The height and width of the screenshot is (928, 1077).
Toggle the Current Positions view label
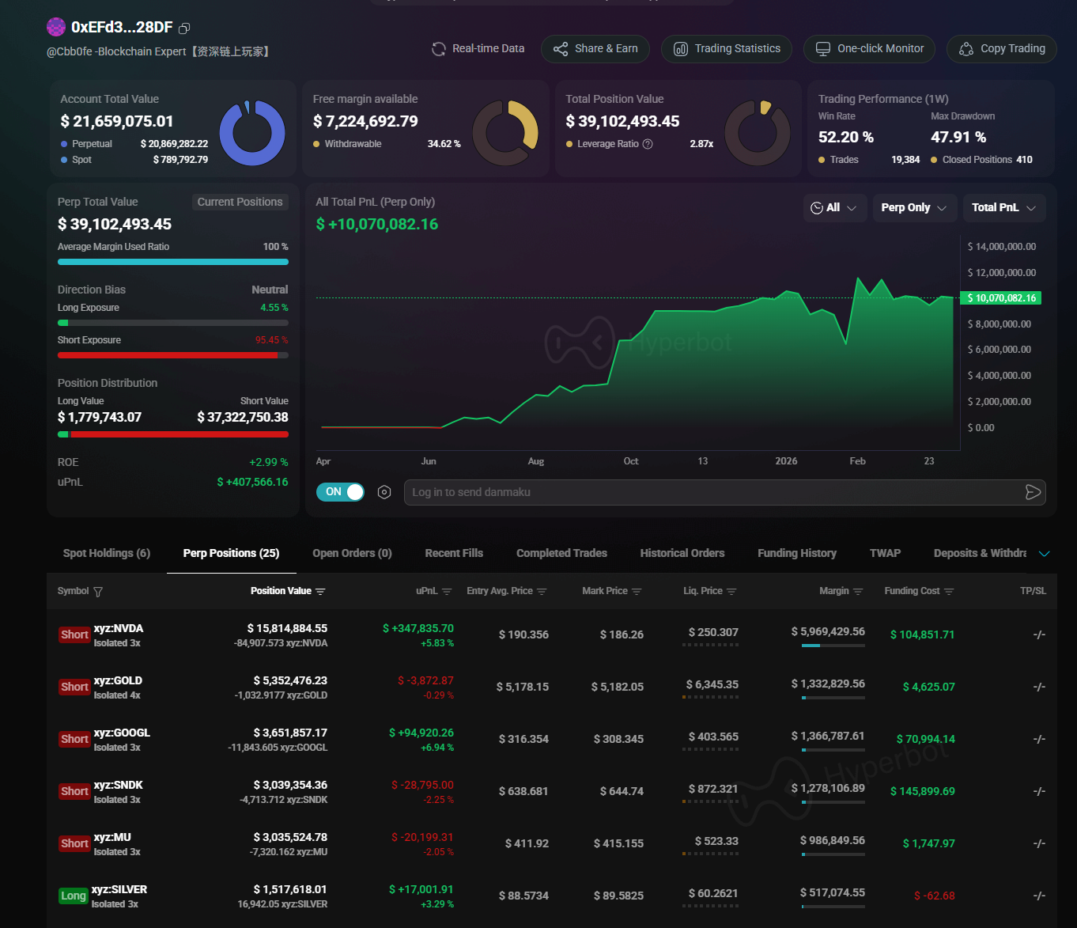tap(240, 202)
